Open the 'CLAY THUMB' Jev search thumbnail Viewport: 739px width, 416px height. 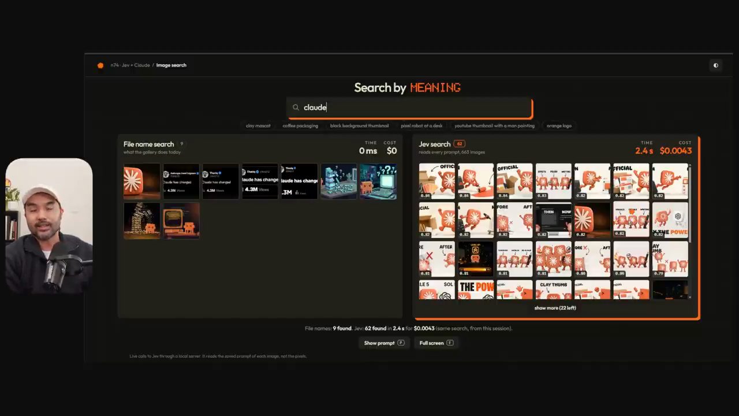[x=554, y=290]
